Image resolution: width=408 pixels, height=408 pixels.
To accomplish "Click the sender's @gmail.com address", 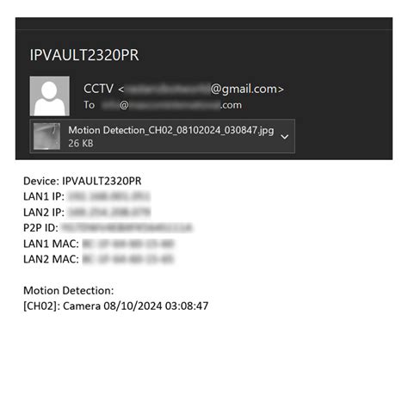I will tap(201, 89).
